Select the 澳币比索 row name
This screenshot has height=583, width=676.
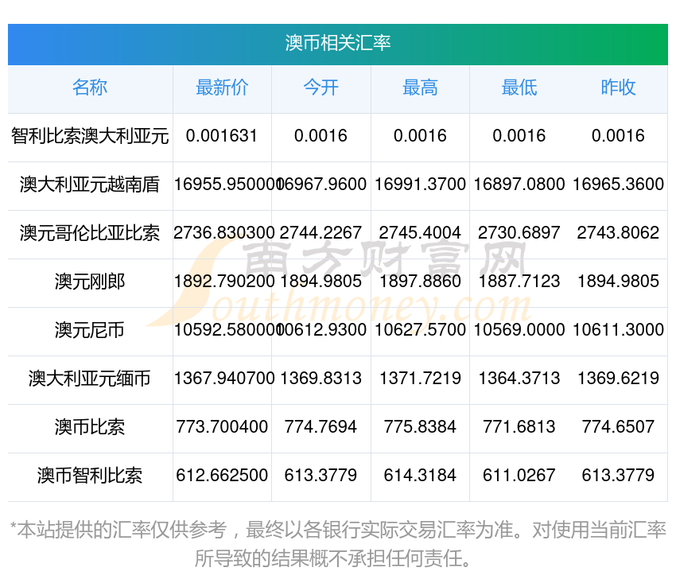point(90,427)
